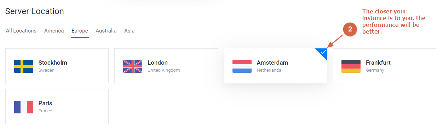Switch to America tab
The image size is (443, 130).
tap(54, 31)
